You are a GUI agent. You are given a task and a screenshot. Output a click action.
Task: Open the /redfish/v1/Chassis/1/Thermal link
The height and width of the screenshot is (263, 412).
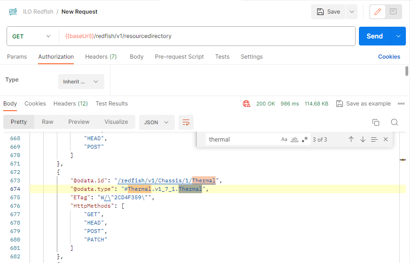[x=167, y=180]
